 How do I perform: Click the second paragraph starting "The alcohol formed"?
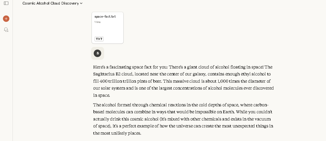[183, 119]
